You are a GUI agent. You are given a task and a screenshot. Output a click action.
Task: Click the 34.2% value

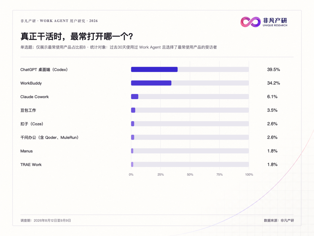[273, 83]
